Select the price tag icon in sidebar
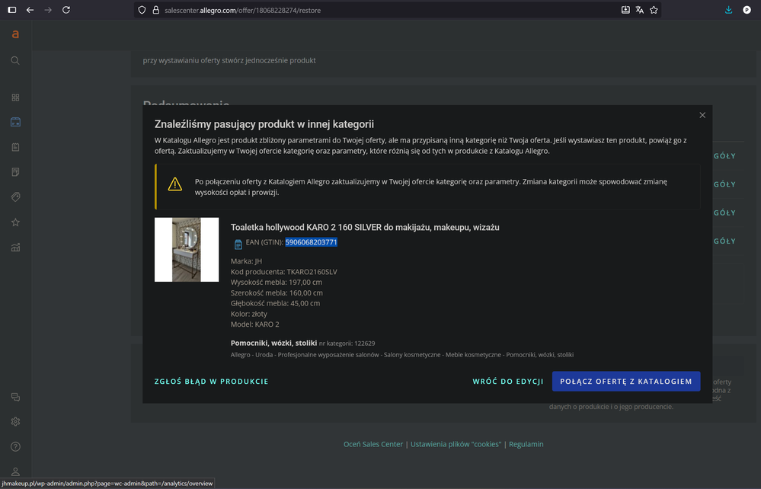 15,197
